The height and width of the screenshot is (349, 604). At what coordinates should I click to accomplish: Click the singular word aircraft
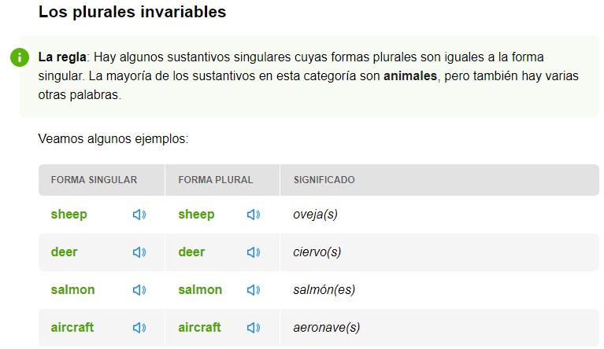tap(72, 327)
